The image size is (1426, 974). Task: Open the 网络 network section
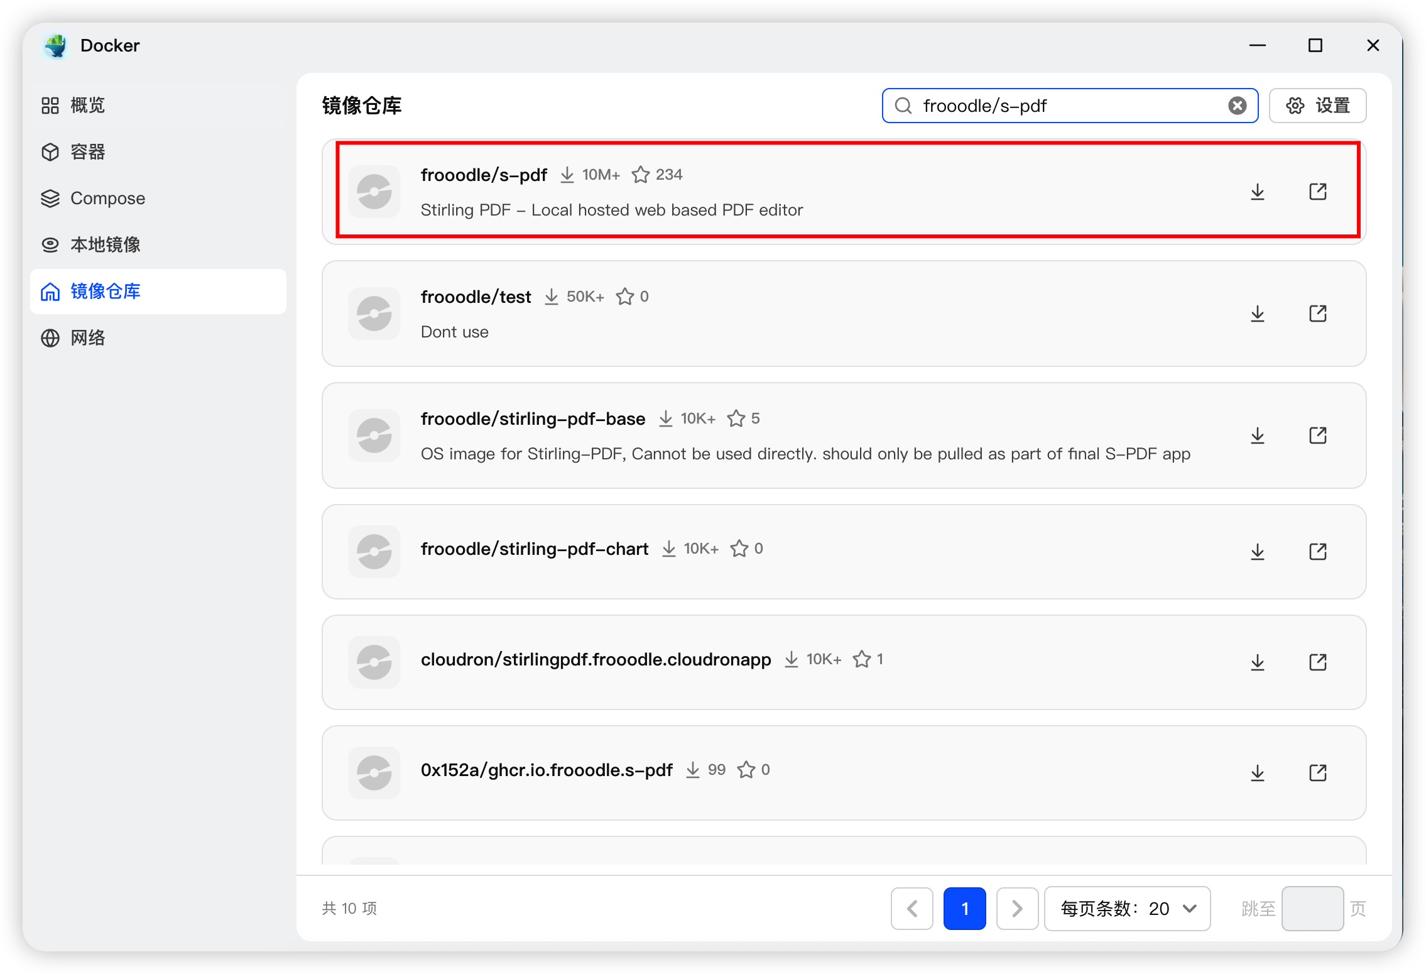[88, 338]
